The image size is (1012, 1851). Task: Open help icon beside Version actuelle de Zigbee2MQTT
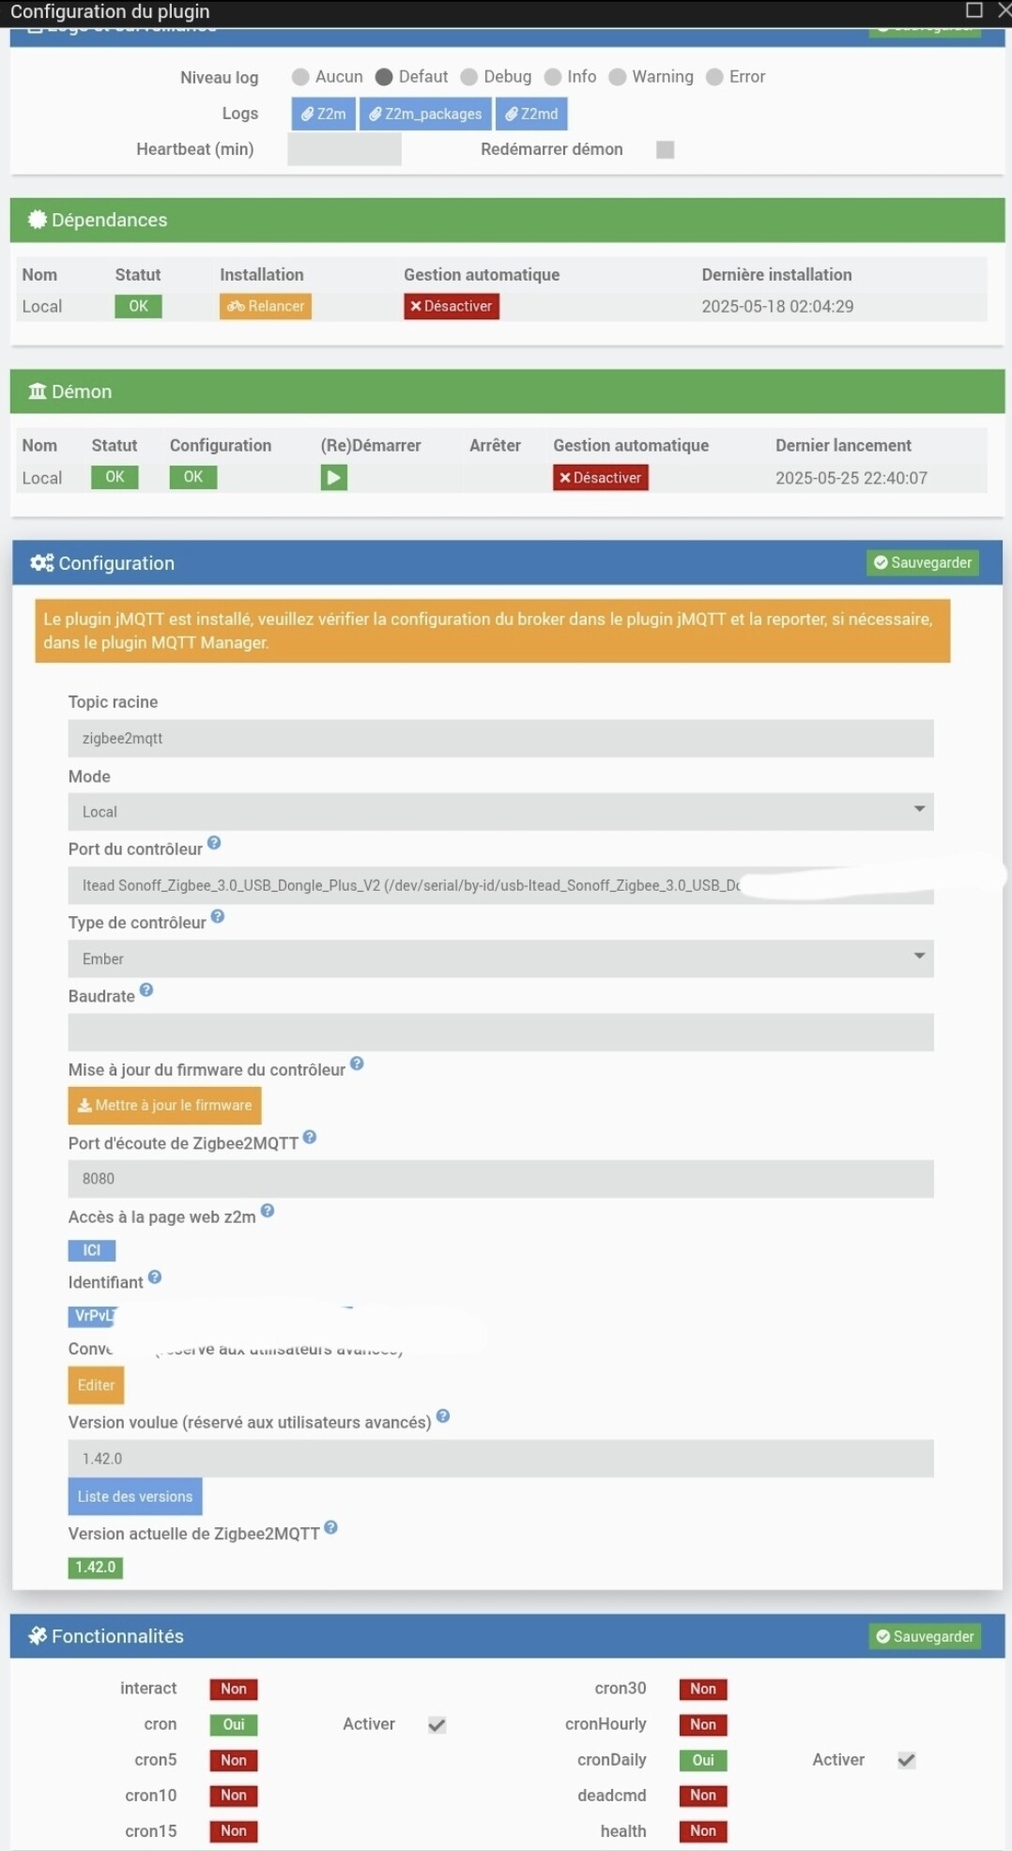(330, 1527)
